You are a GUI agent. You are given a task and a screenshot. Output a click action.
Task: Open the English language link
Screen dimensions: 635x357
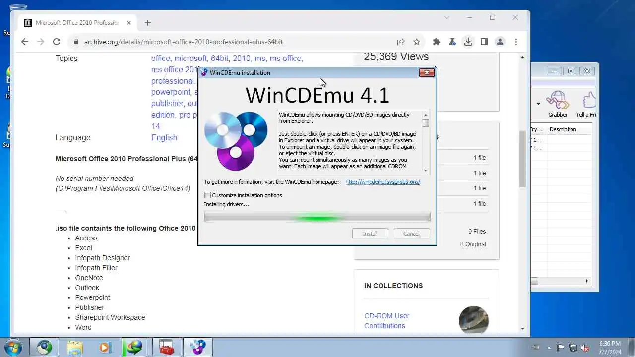(x=164, y=137)
